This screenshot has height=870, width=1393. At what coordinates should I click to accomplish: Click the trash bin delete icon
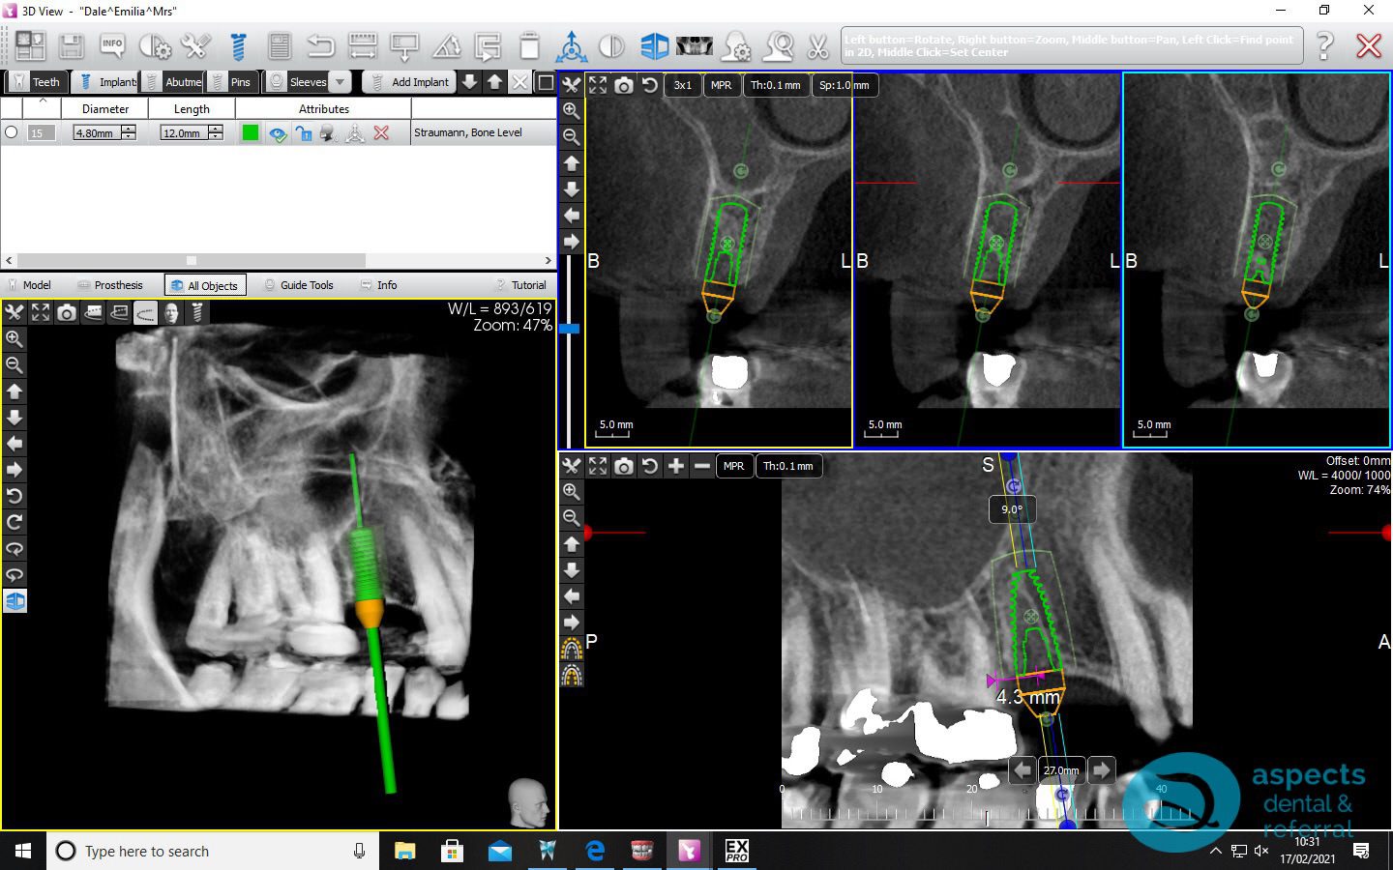coord(529,45)
